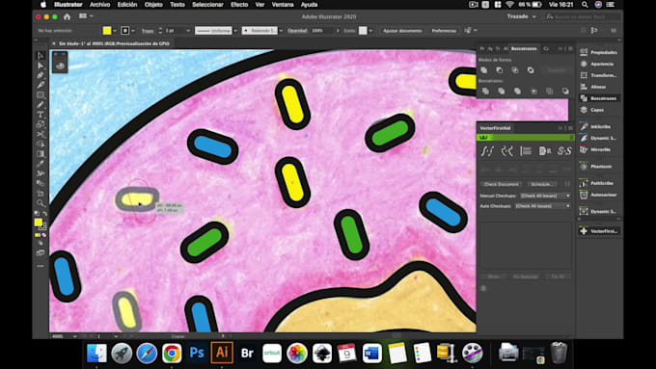Open the Propiedades panel
This screenshot has width=656, height=369.
[599, 52]
